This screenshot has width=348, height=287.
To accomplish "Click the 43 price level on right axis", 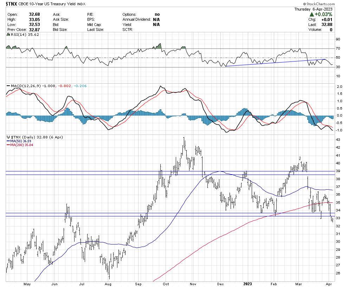I will tap(338, 140).
